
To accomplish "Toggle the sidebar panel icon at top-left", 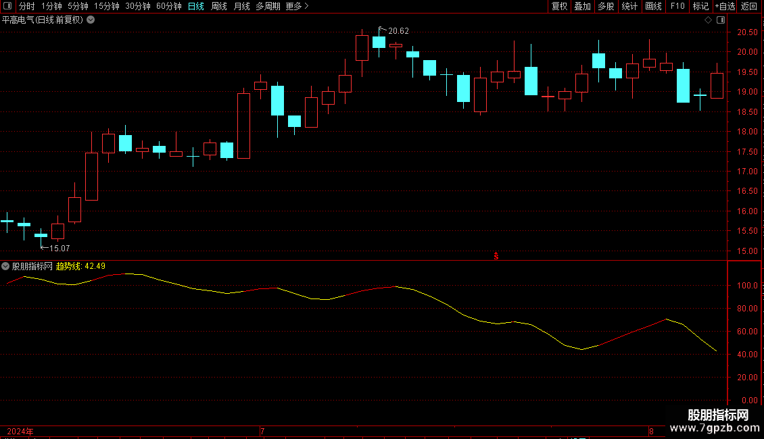I will [7, 6].
